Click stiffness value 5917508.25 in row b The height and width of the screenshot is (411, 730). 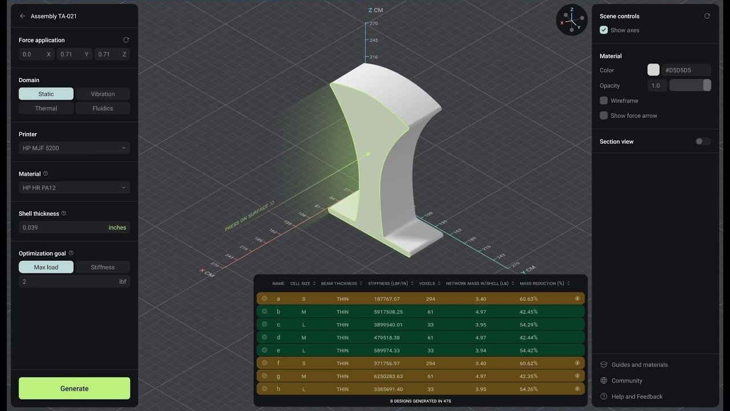[388, 312]
